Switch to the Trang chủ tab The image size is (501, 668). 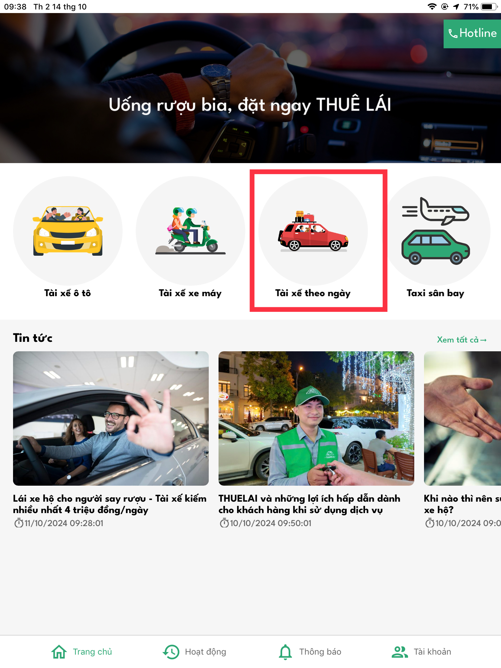pyautogui.click(x=82, y=652)
